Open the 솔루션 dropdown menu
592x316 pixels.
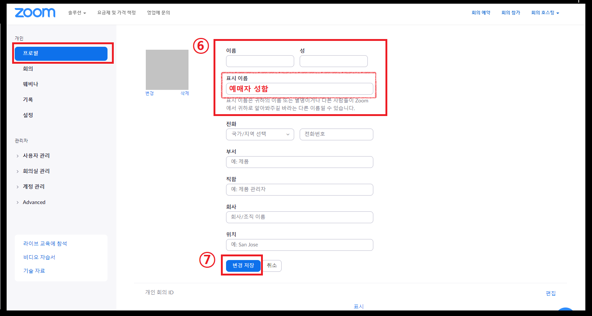77,13
